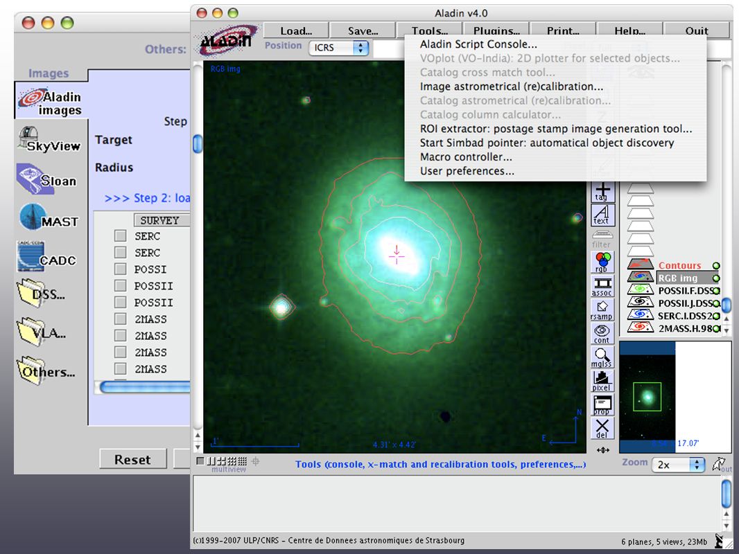Image resolution: width=739 pixels, height=554 pixels.
Task: Select the SERC.I.DSS2 plane label
Action: point(685,316)
